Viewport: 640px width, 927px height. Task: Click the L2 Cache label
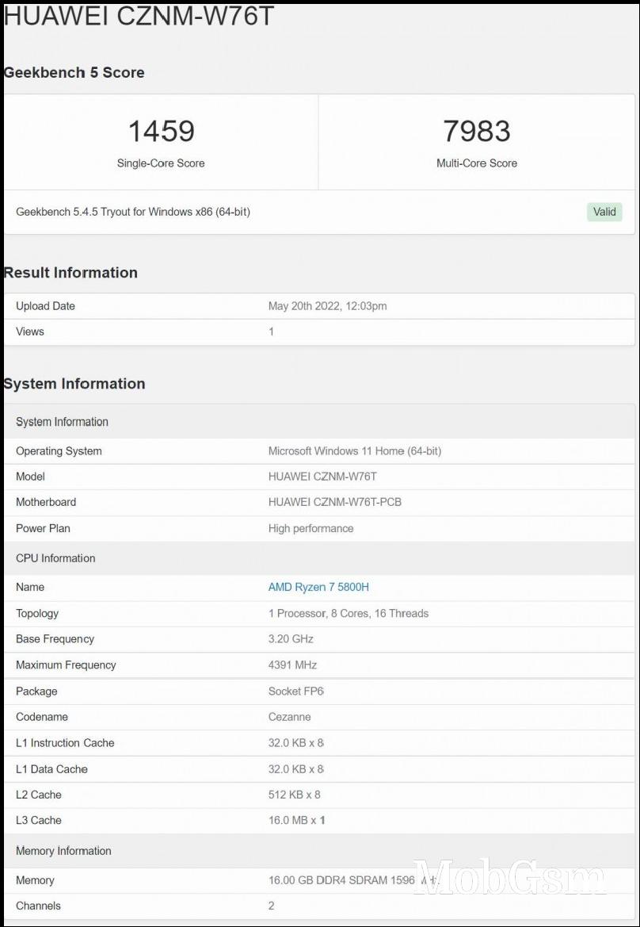pyautogui.click(x=38, y=795)
